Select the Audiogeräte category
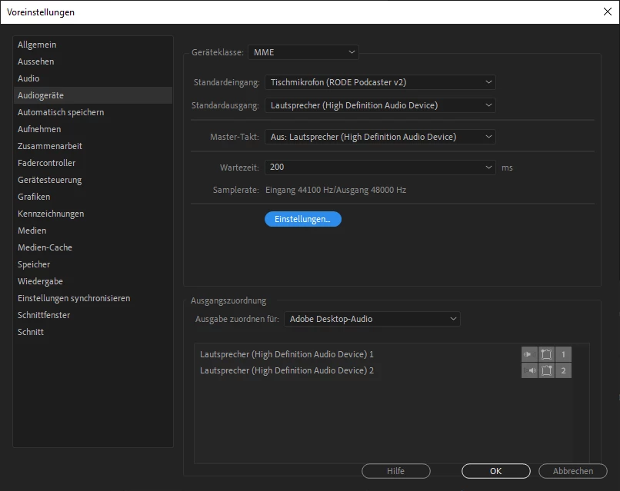The image size is (620, 491). pyautogui.click(x=93, y=95)
